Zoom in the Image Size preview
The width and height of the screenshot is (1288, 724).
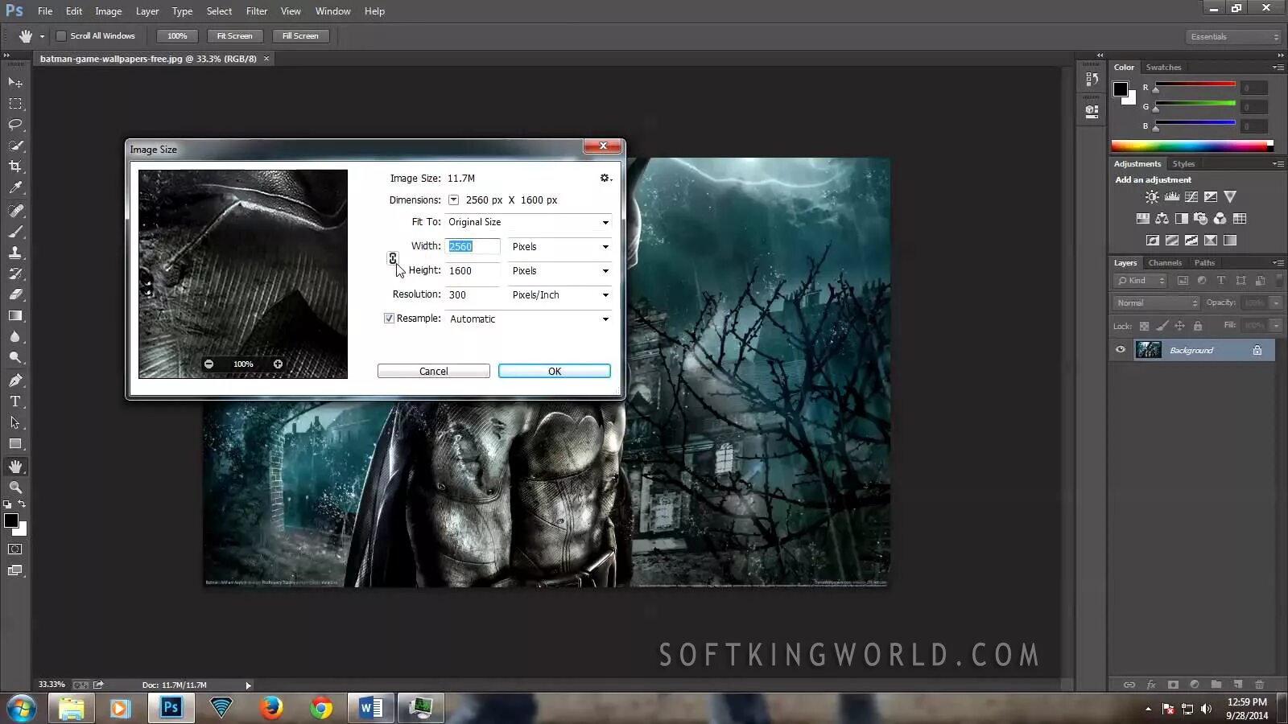(278, 364)
